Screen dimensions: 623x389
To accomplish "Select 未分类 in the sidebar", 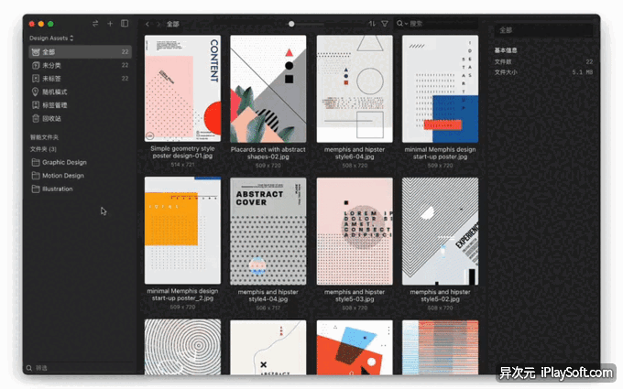I will 81,65.
